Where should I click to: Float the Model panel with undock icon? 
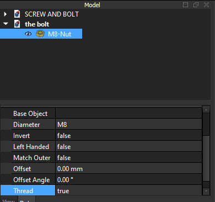coord(196,4)
